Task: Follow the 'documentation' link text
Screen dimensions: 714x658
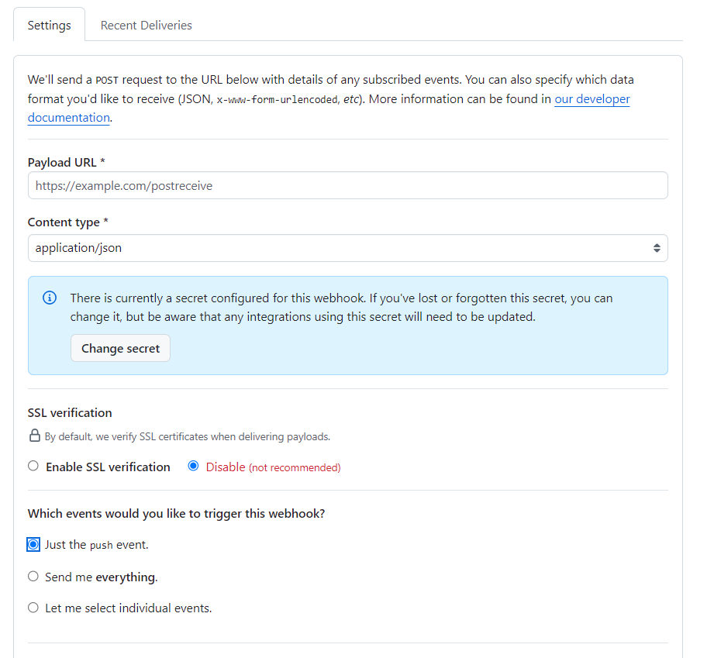Action: click(69, 118)
